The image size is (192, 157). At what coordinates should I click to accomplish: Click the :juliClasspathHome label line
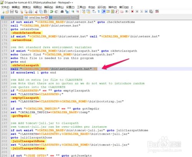28,141
